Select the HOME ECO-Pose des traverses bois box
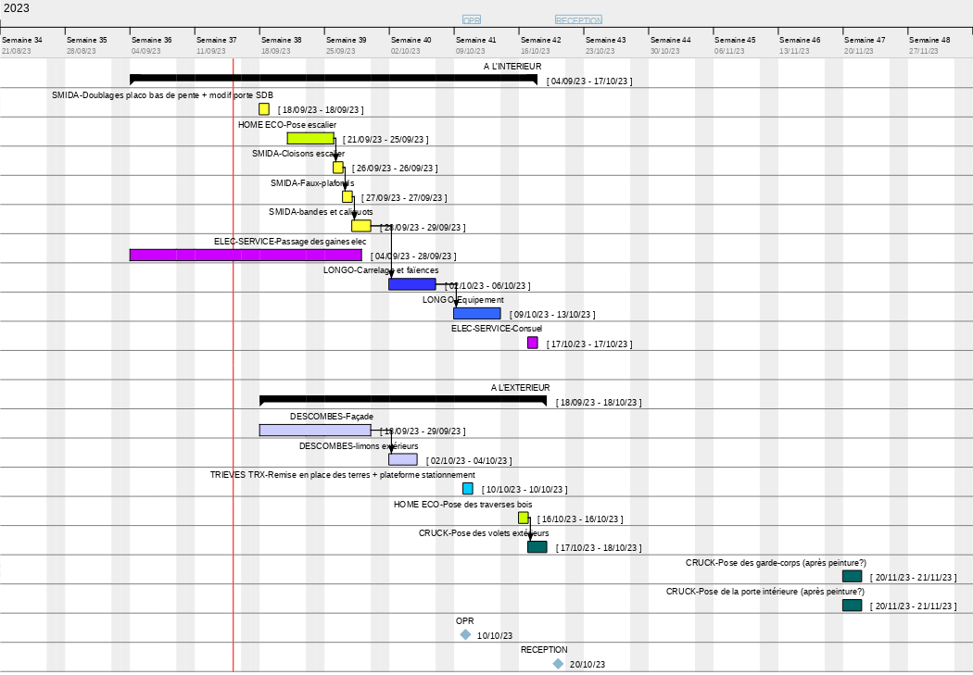 tap(524, 518)
